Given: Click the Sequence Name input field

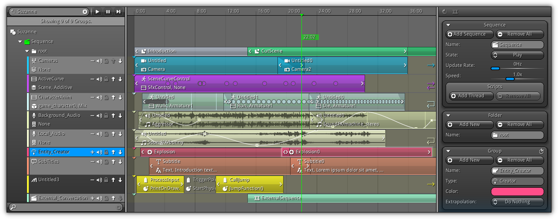Looking at the screenshot, I should (517, 45).
